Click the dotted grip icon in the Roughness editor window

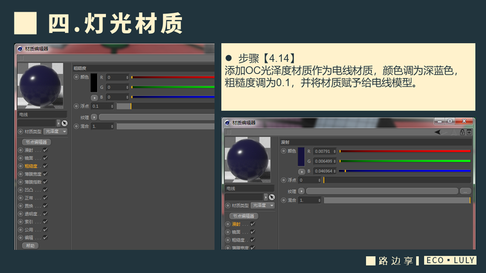click(x=21, y=58)
